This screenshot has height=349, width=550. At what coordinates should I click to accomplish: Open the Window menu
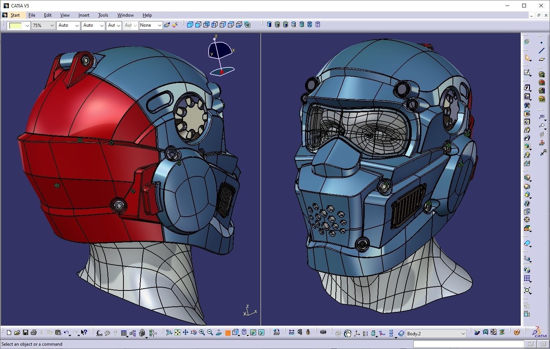[x=126, y=15]
